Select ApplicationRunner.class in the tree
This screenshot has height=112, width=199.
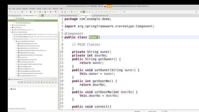tap(27, 53)
